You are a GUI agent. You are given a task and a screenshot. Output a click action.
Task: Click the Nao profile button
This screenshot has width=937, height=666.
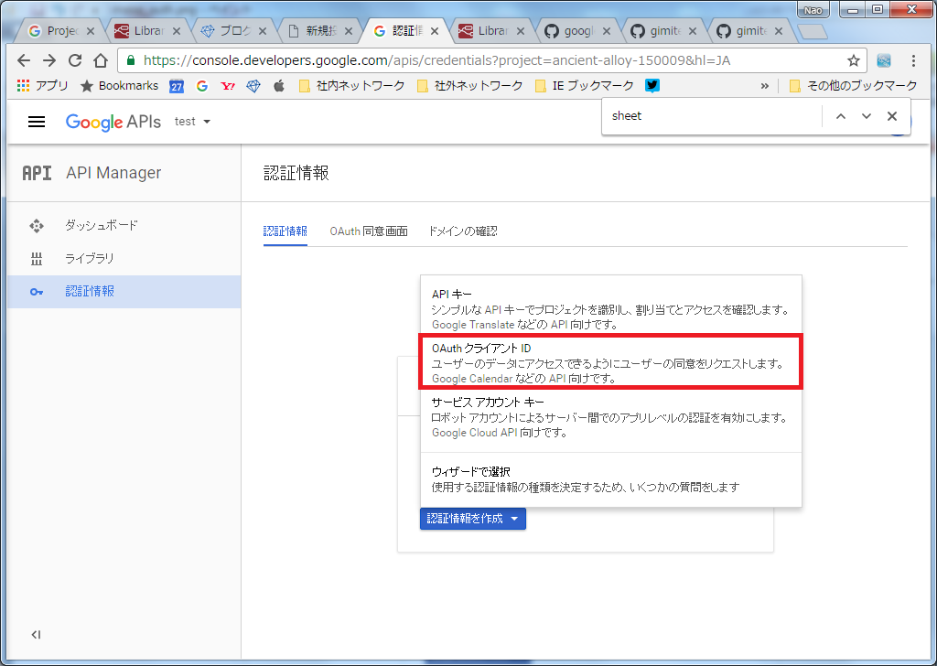[813, 10]
